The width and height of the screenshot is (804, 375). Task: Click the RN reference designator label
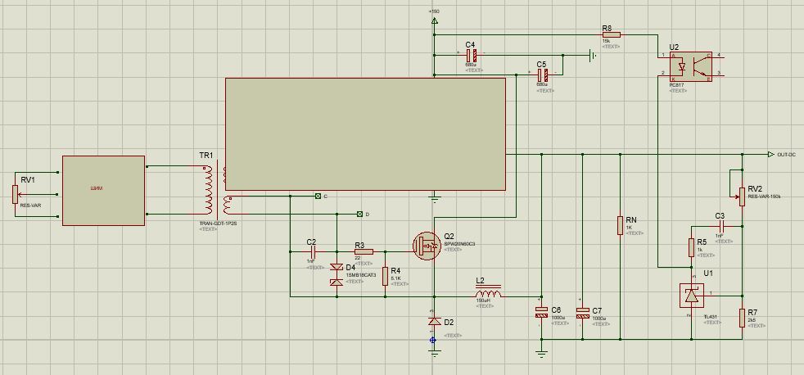point(631,220)
